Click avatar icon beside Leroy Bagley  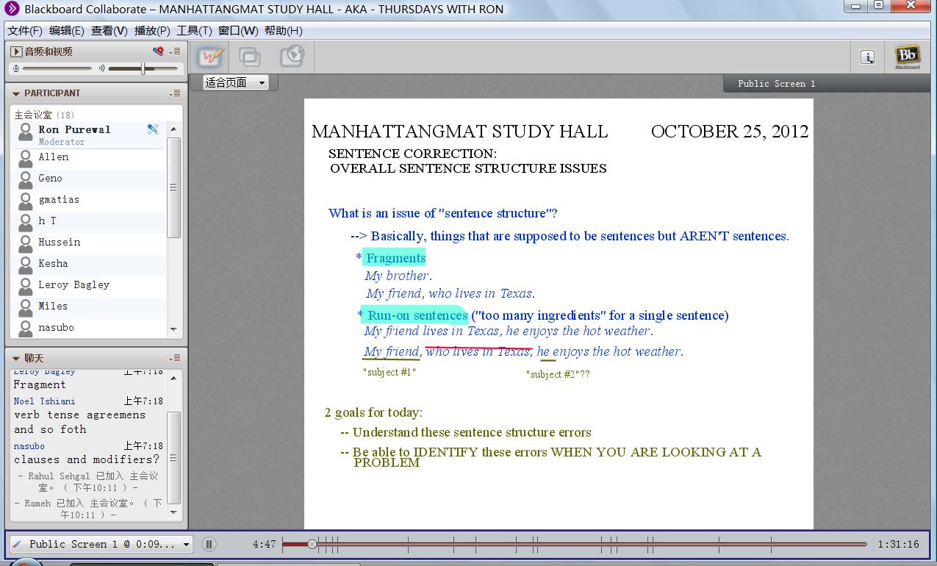pos(25,286)
